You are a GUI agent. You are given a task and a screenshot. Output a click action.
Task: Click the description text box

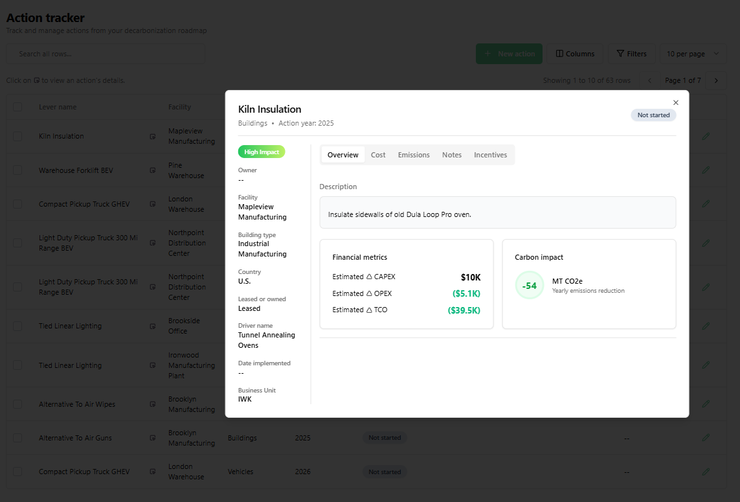point(497,212)
